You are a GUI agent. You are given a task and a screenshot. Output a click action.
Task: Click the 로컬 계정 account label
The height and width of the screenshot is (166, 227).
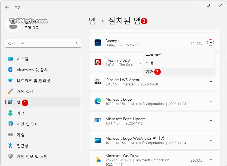pyautogui.click(x=32, y=27)
